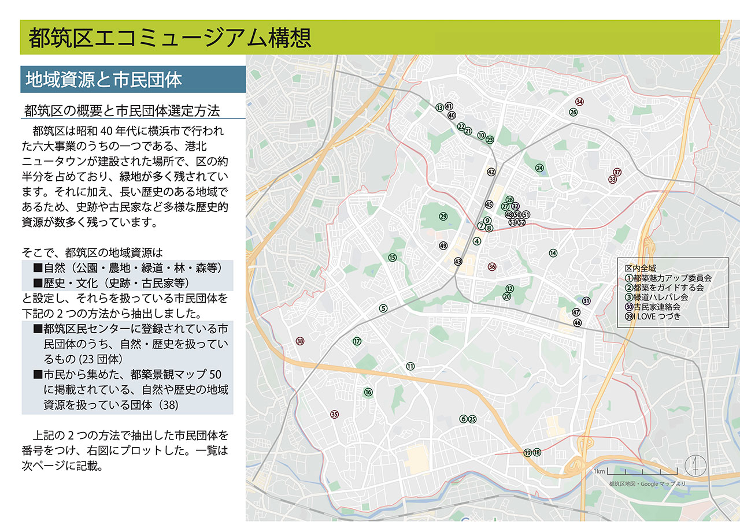Click the map credit 都筑区地図・Google マップより
The image size is (740, 525).
click(647, 483)
